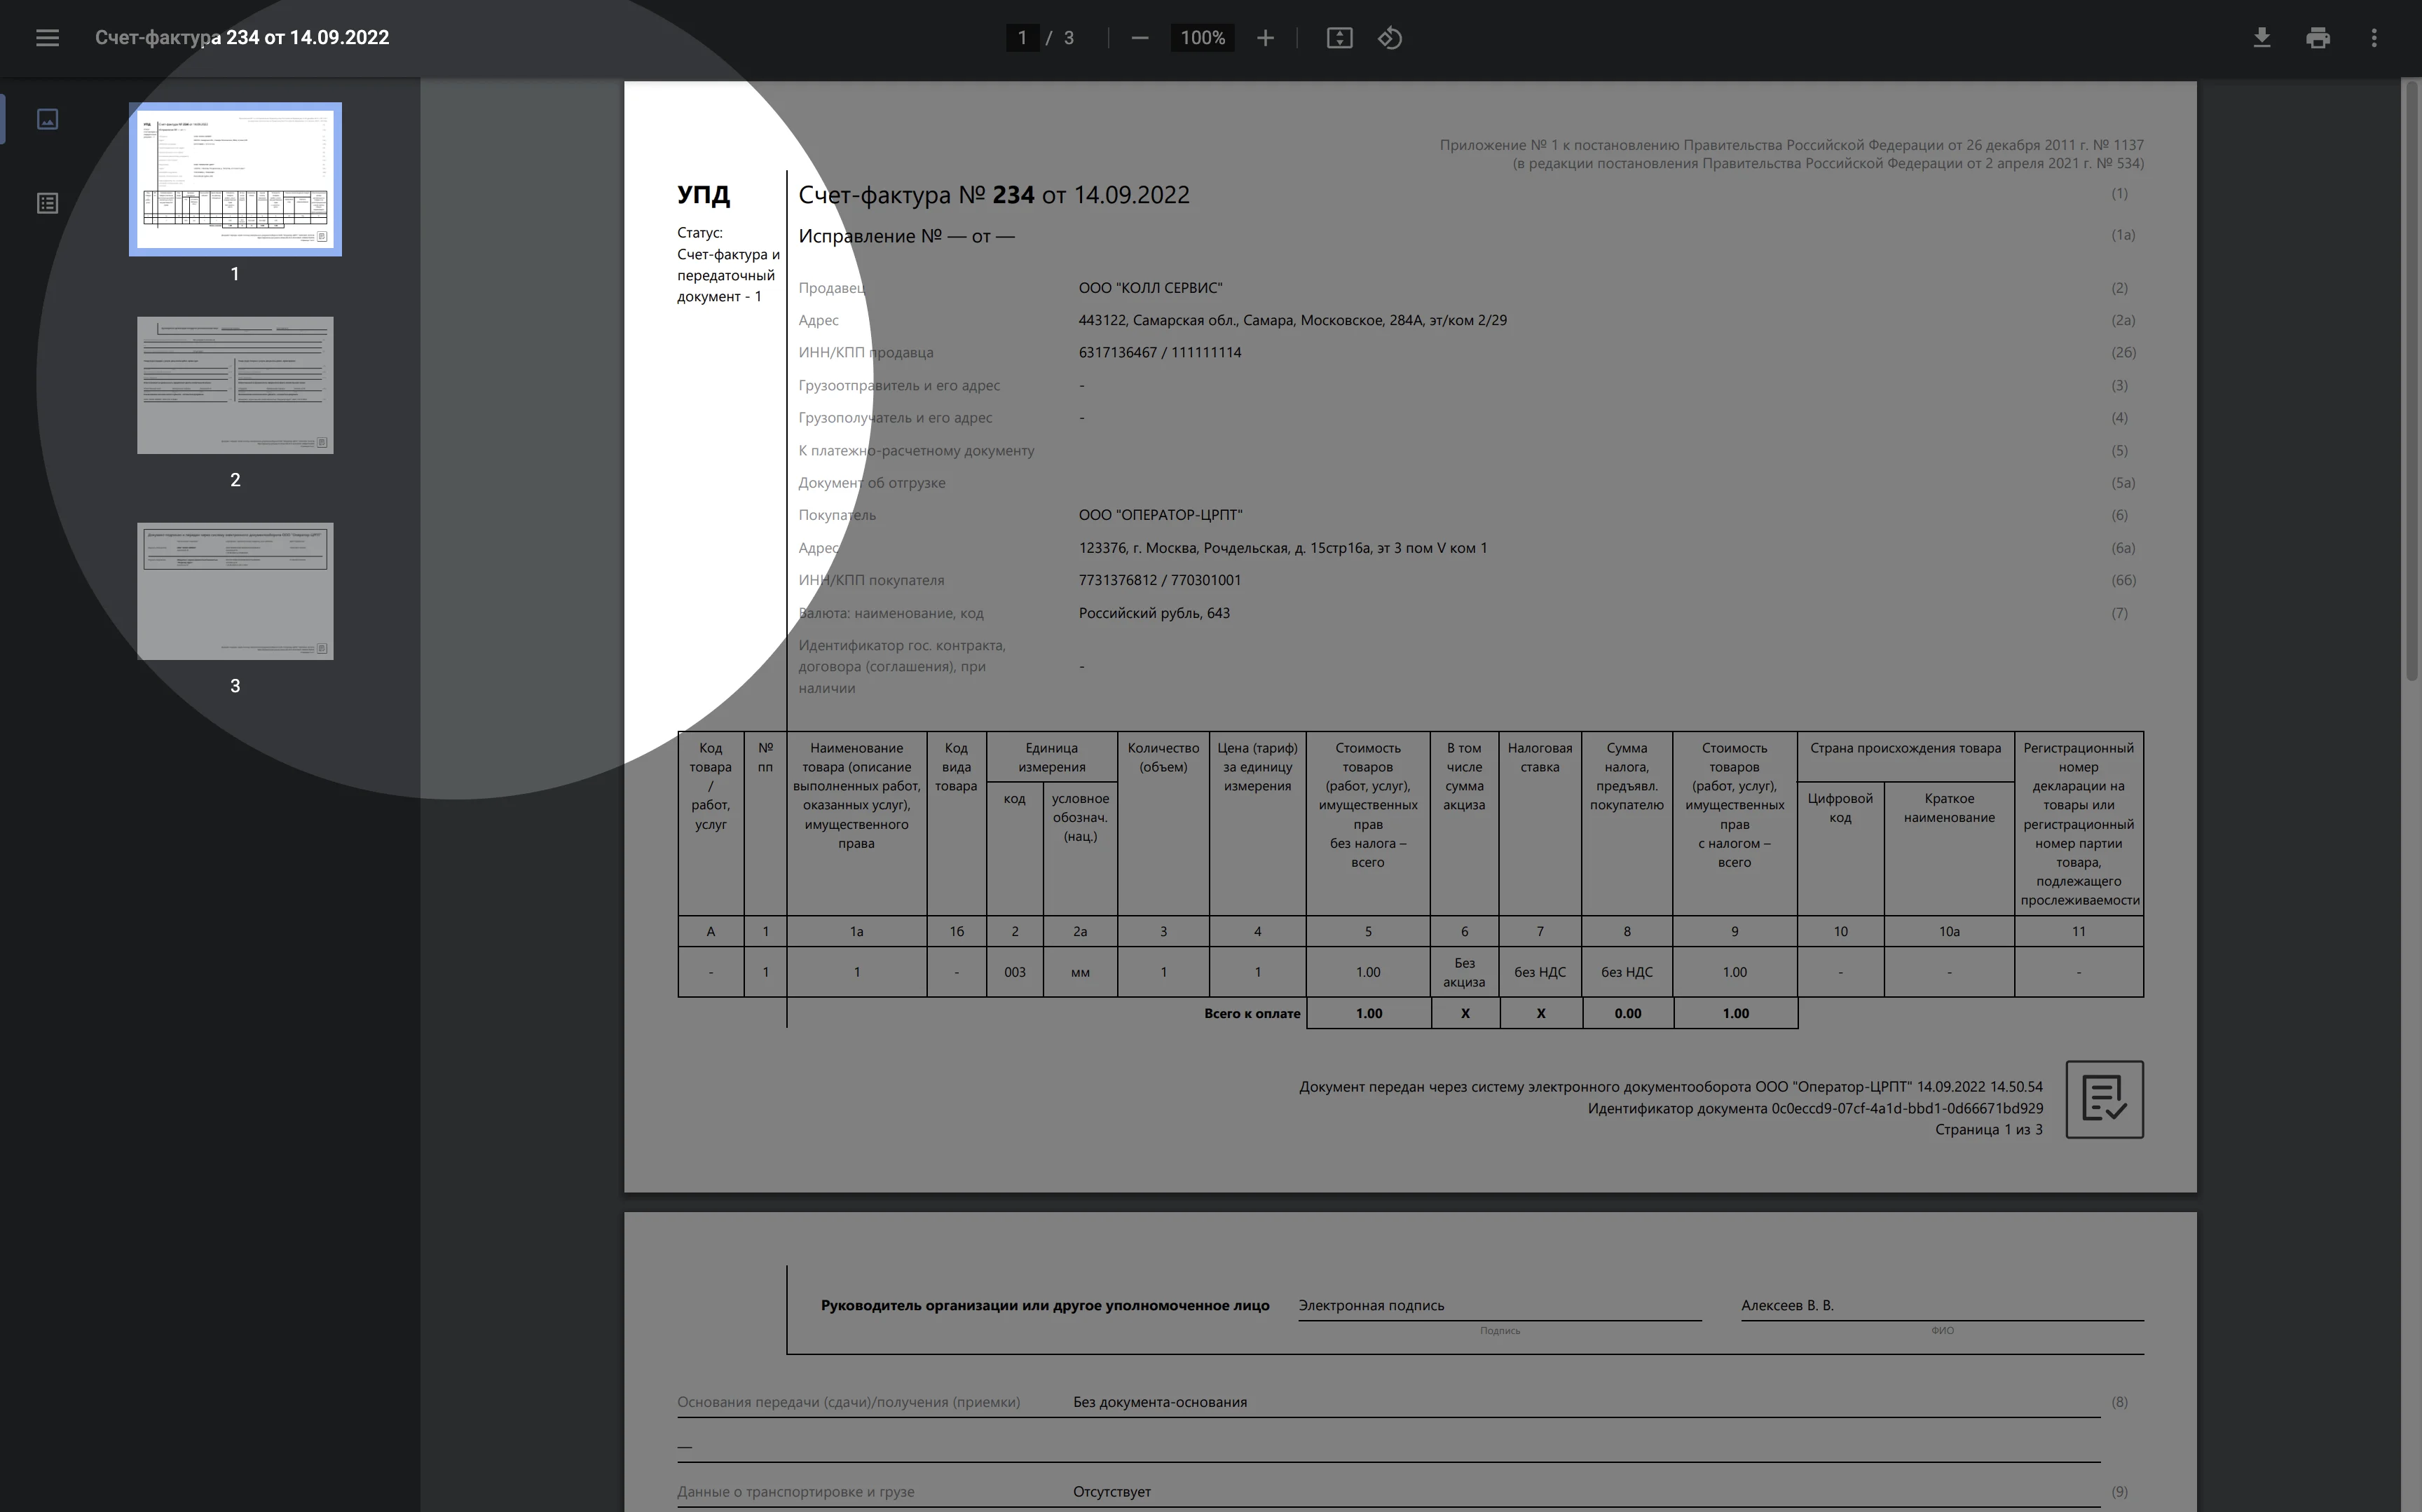This screenshot has height=1512, width=2422.
Task: Click the file title Счет-фактура 234 от 14.09.2022
Action: (242, 38)
